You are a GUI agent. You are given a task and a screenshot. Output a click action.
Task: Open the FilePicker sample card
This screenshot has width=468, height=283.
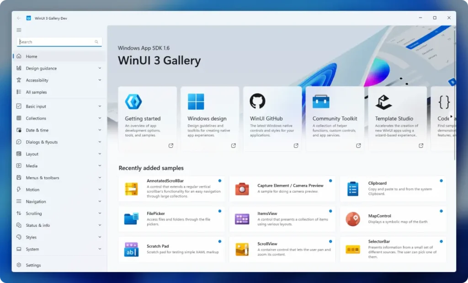[x=172, y=219]
